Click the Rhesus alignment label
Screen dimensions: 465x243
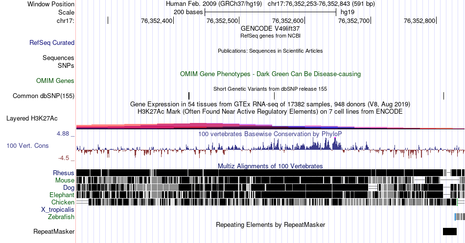64,173
